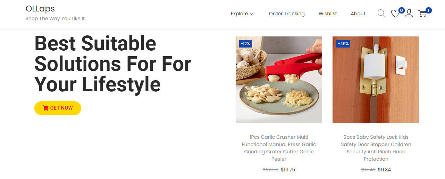The width and height of the screenshot is (445, 179).
Task: Open the Garlic Crusher product title
Action: click(279, 148)
